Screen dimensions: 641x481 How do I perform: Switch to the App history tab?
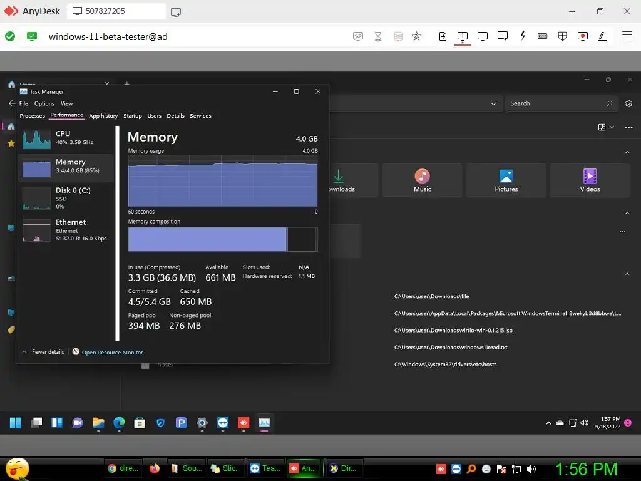click(103, 116)
